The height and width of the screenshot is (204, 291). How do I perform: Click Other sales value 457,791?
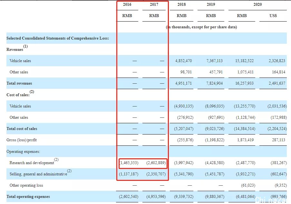point(216,72)
